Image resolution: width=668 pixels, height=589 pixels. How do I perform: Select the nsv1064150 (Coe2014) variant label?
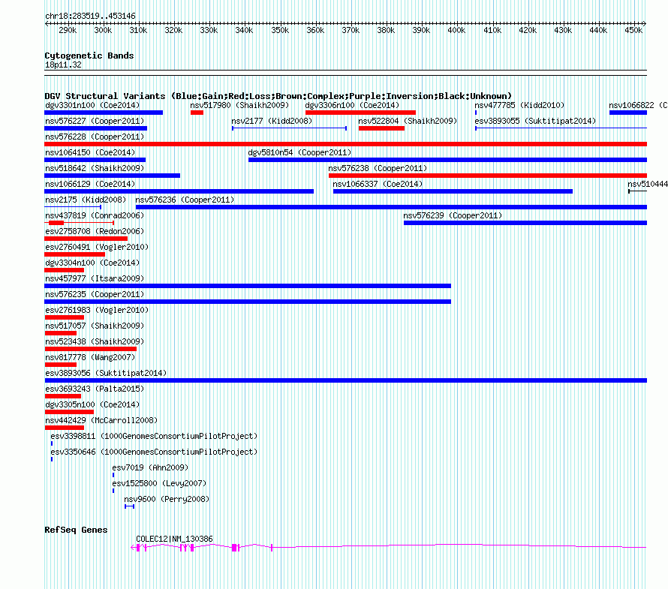(90, 152)
